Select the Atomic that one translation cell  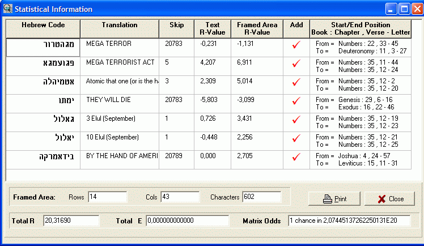(120, 85)
